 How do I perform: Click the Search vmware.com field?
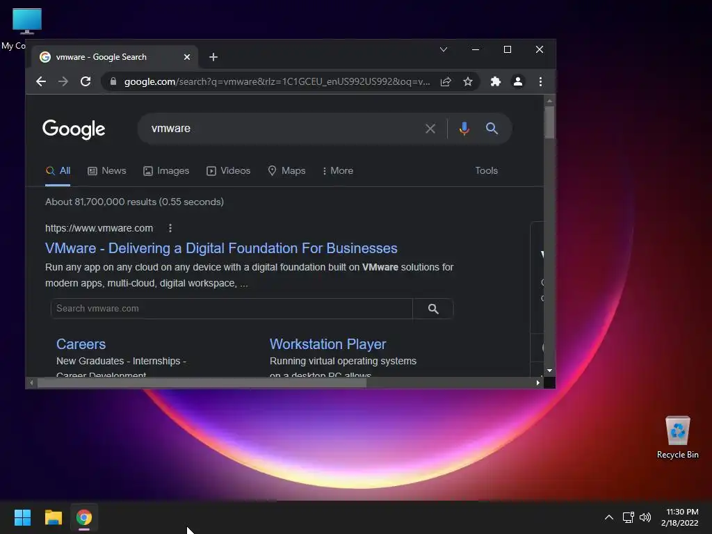coord(232,309)
